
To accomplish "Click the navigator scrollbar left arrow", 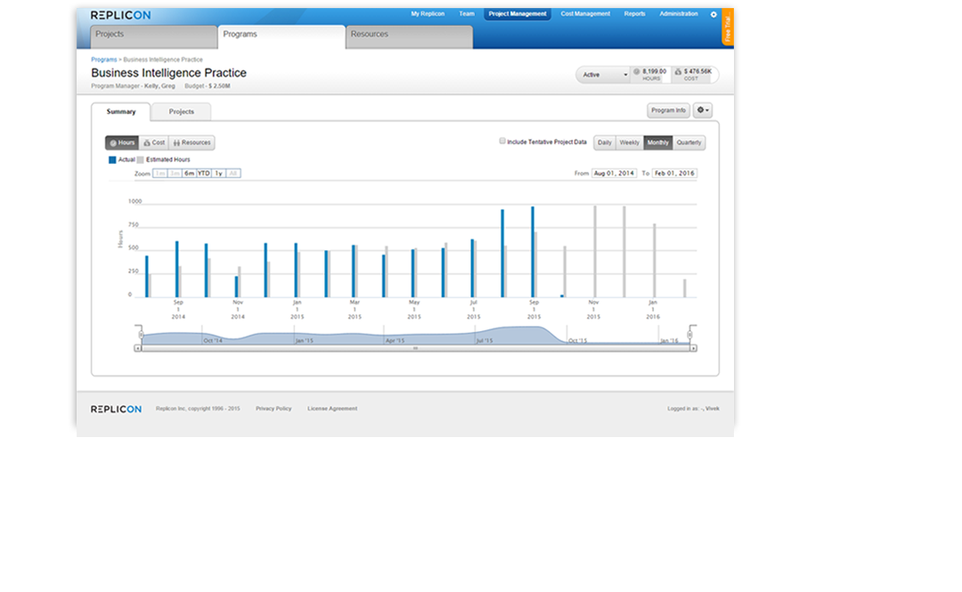I will tap(138, 348).
